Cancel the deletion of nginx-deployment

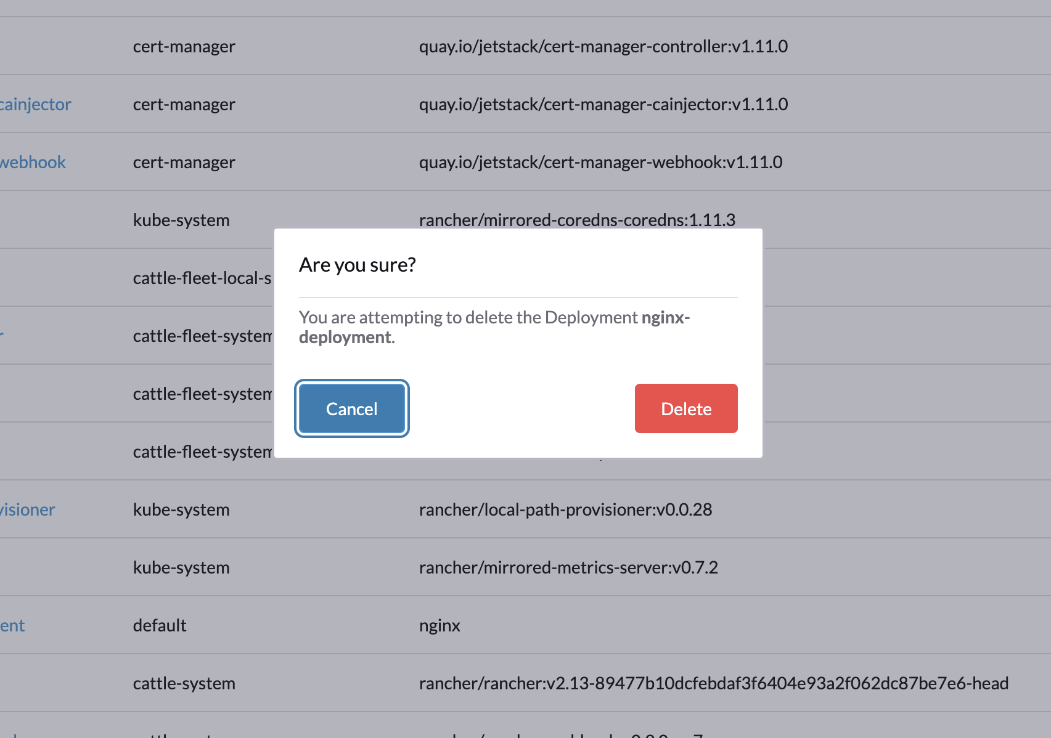351,408
